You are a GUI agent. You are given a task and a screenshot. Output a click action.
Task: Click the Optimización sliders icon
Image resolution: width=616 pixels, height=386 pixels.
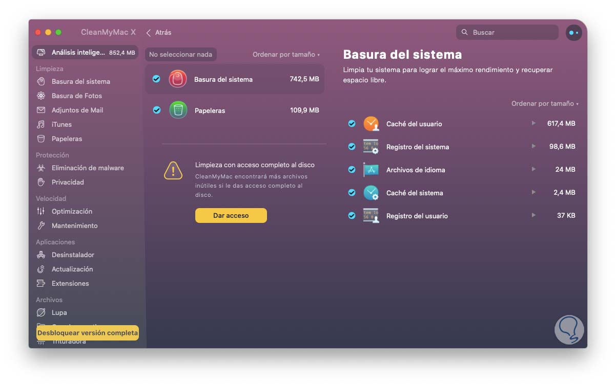coord(41,211)
